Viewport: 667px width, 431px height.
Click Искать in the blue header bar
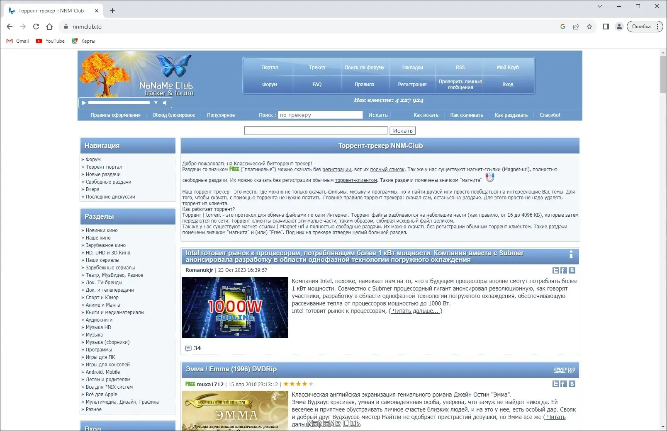click(378, 115)
